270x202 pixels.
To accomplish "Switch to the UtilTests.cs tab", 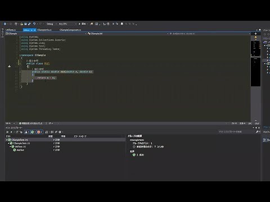I will [11, 30].
